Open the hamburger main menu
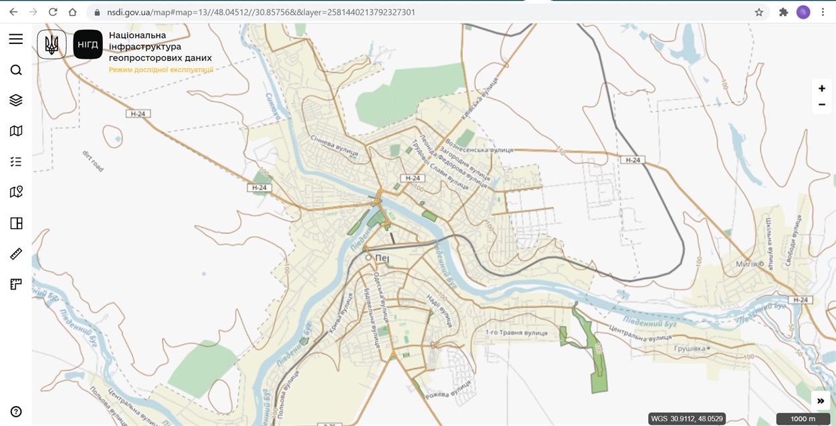Image resolution: width=836 pixels, height=426 pixels. [16, 39]
